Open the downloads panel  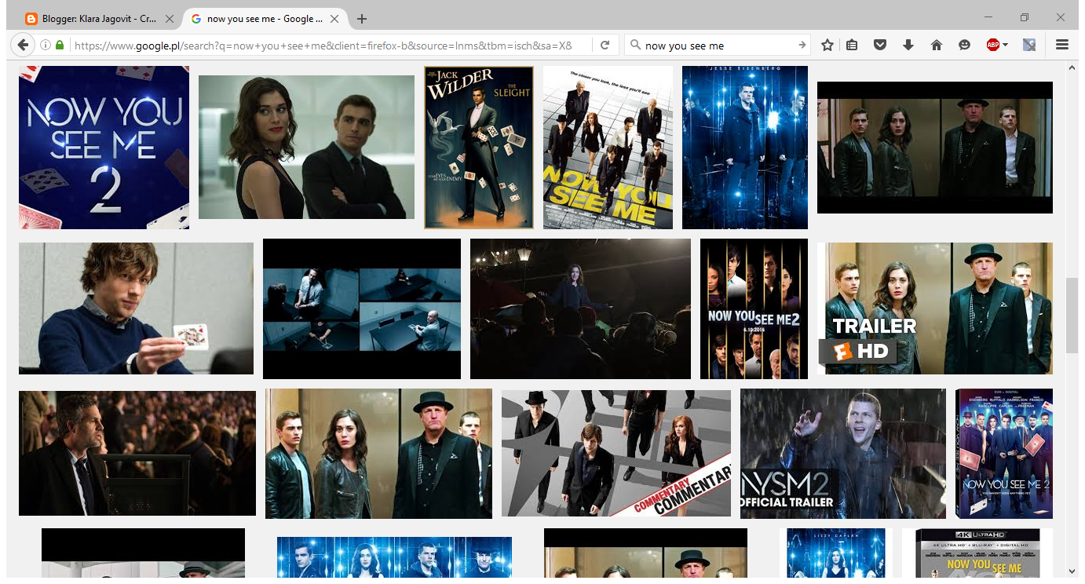[908, 46]
